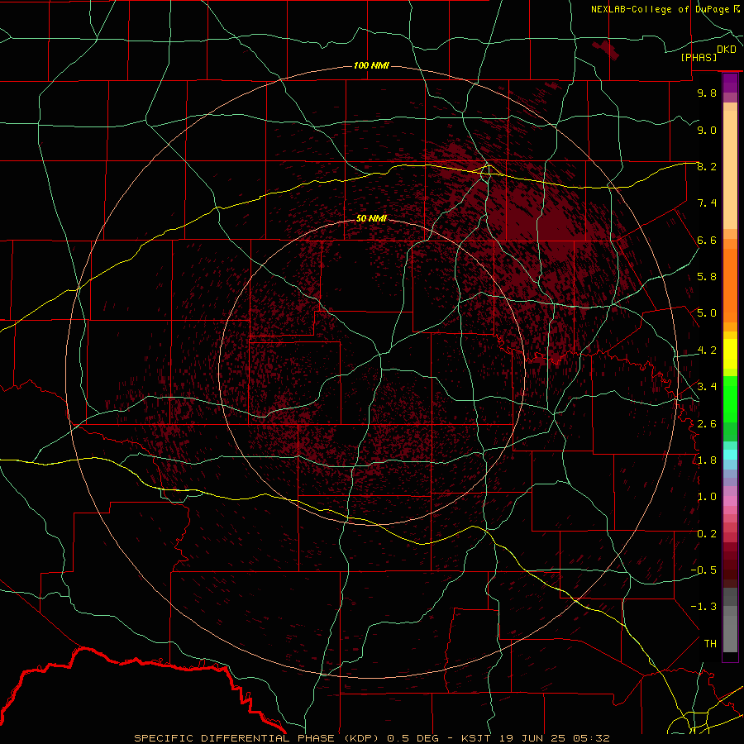Pick the peach segment of the color scale
Viewport: 744px width, 744px height.
(730, 169)
